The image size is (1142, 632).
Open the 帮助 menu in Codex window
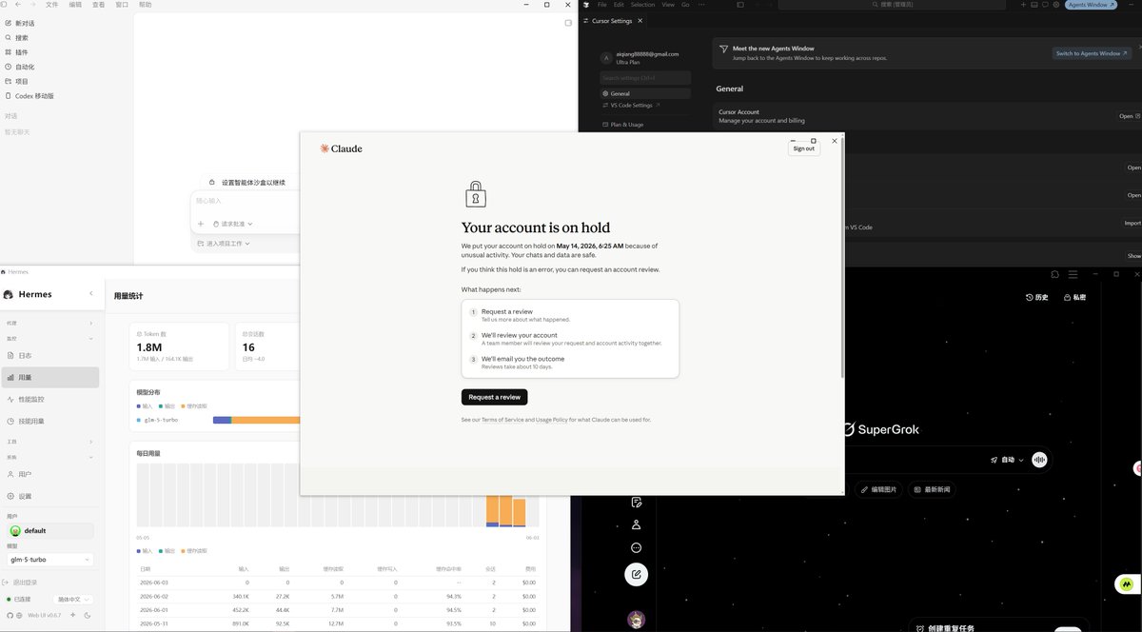(145, 5)
